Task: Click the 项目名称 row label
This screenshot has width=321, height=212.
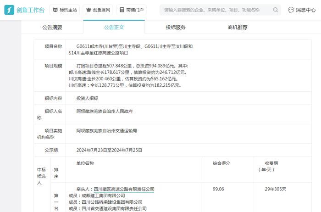Action: click(53, 46)
